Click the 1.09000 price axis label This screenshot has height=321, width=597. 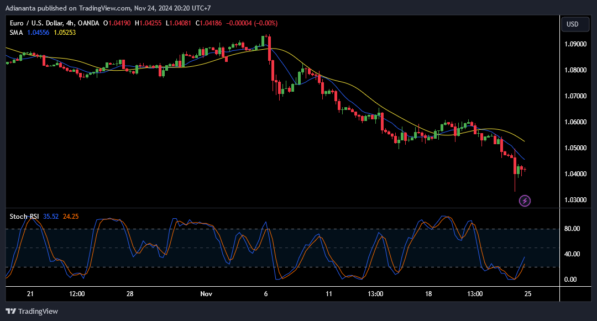click(575, 44)
